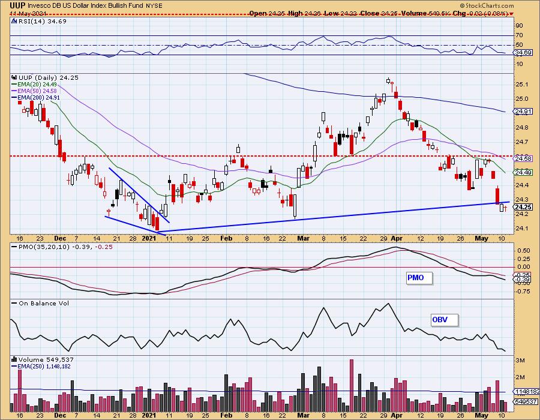Click the long rising blue trendline under price

334,217
